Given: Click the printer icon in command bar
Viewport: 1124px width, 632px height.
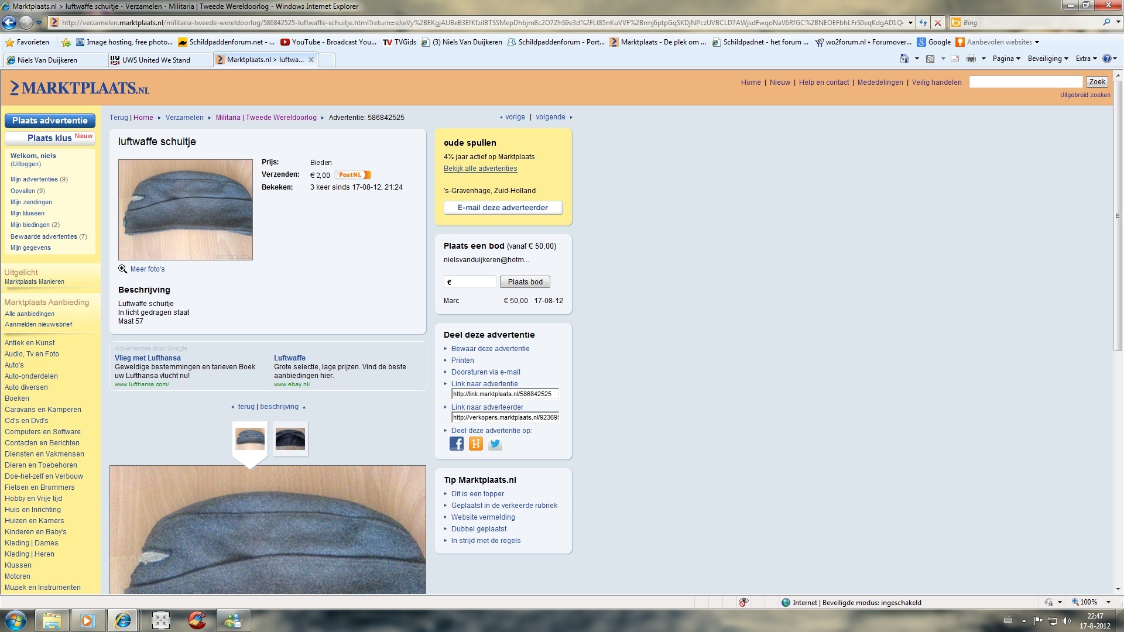Looking at the screenshot, I should (971, 59).
